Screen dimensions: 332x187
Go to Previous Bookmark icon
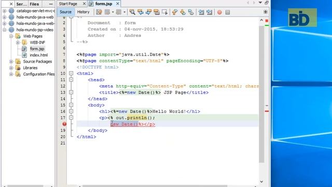tap(175, 12)
